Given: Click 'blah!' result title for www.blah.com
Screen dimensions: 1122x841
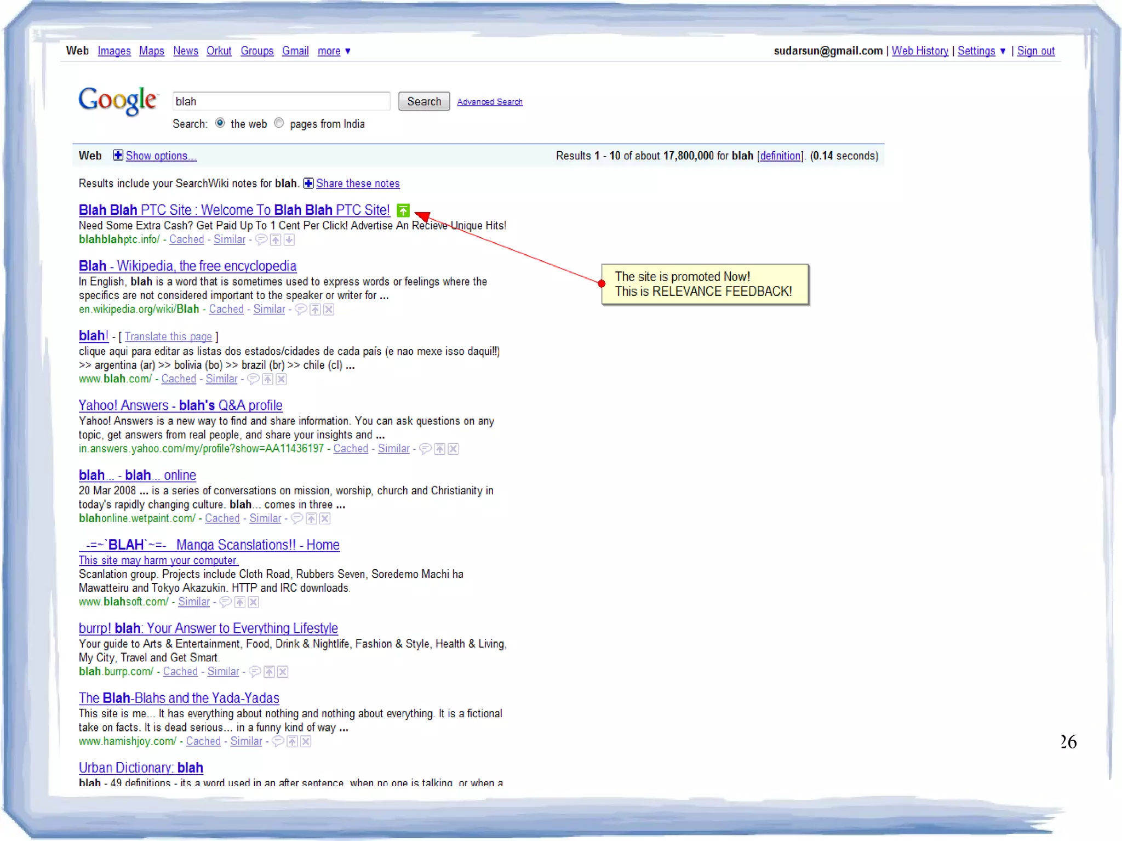Looking at the screenshot, I should pyautogui.click(x=94, y=335).
